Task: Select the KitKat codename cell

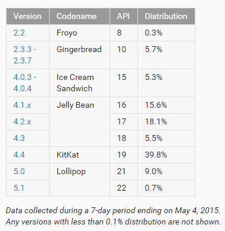Action: click(79, 155)
